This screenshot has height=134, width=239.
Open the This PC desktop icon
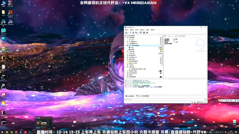point(3,4)
